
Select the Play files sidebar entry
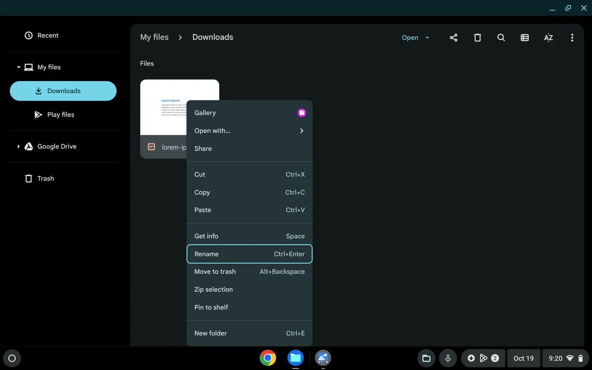click(63, 115)
